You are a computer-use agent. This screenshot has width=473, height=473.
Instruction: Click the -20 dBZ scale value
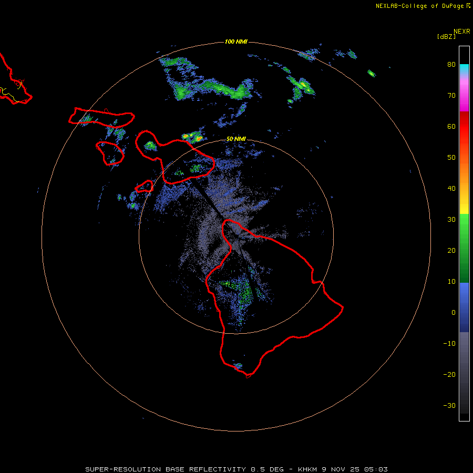449,375
